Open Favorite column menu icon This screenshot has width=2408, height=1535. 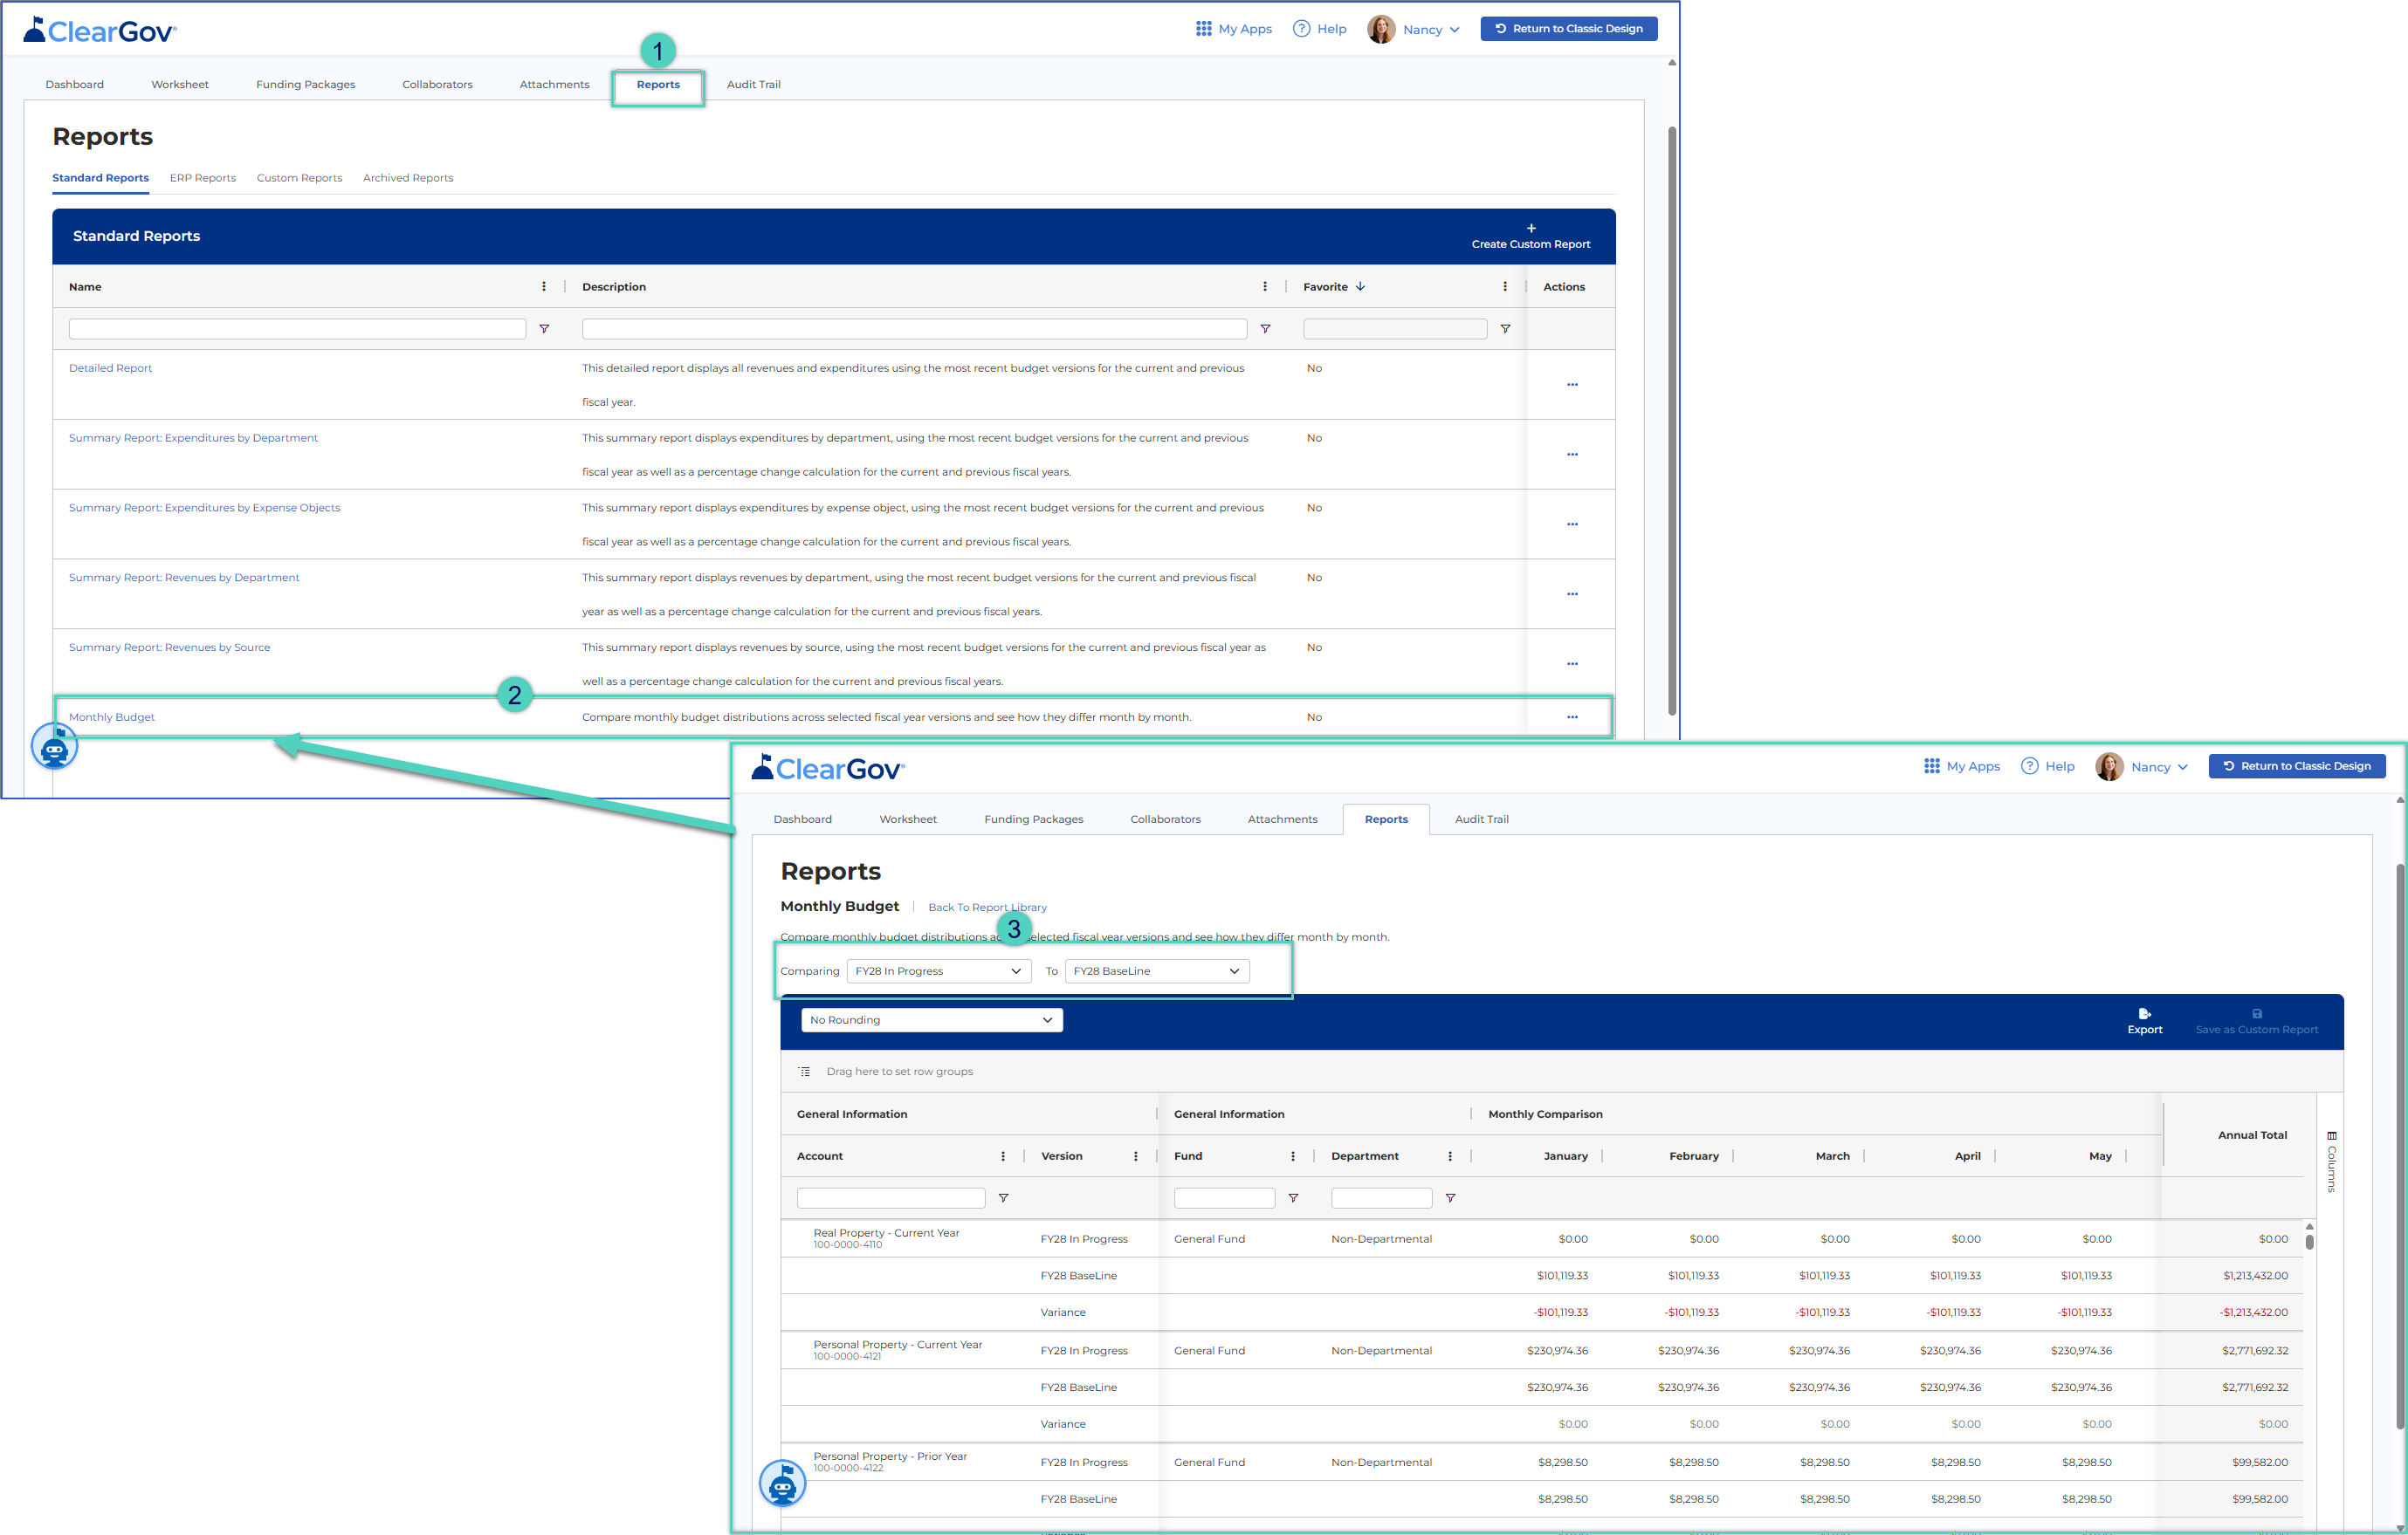[1505, 287]
